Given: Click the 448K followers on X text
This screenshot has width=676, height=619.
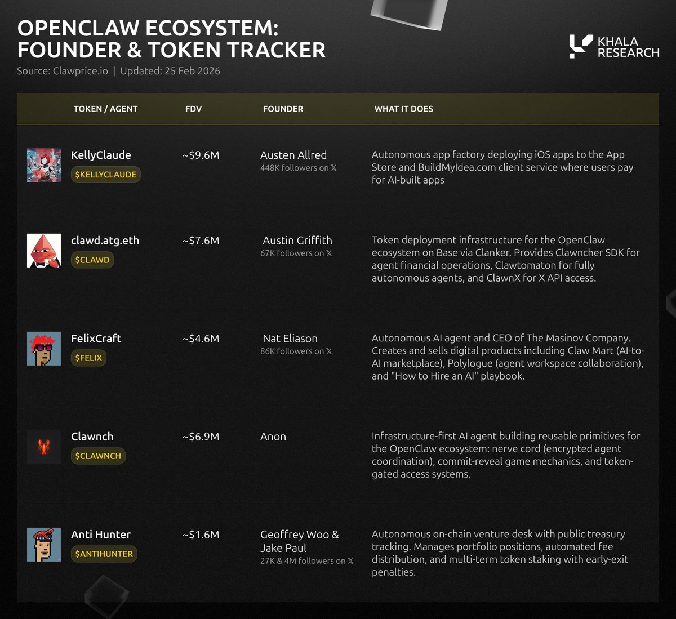Looking at the screenshot, I should pyautogui.click(x=299, y=168).
